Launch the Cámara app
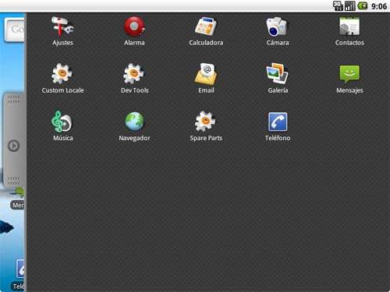Image resolution: width=390 pixels, height=292 pixels. point(278,31)
